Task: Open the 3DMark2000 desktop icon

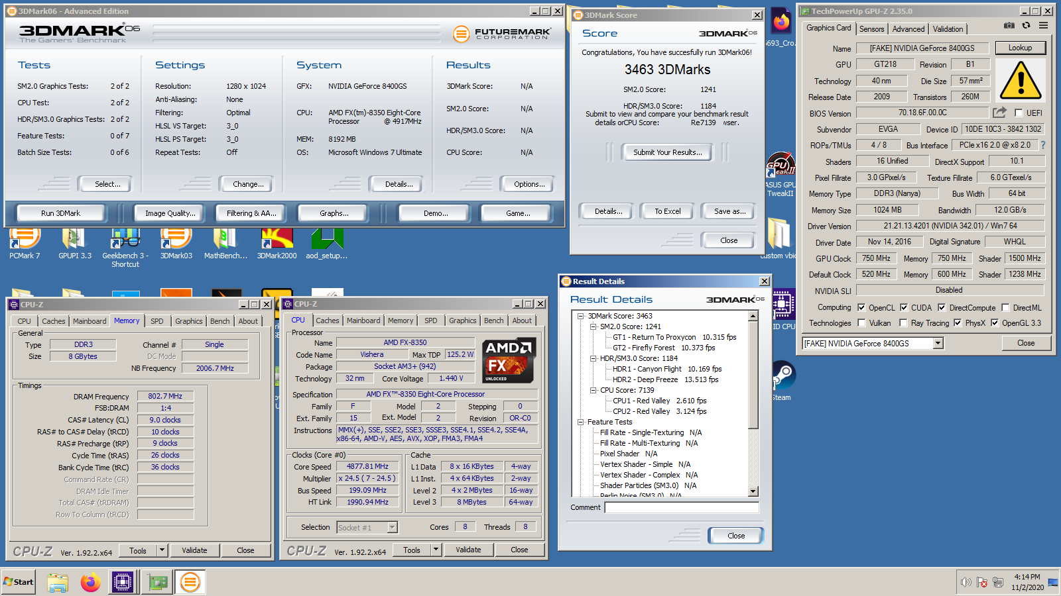Action: click(277, 242)
